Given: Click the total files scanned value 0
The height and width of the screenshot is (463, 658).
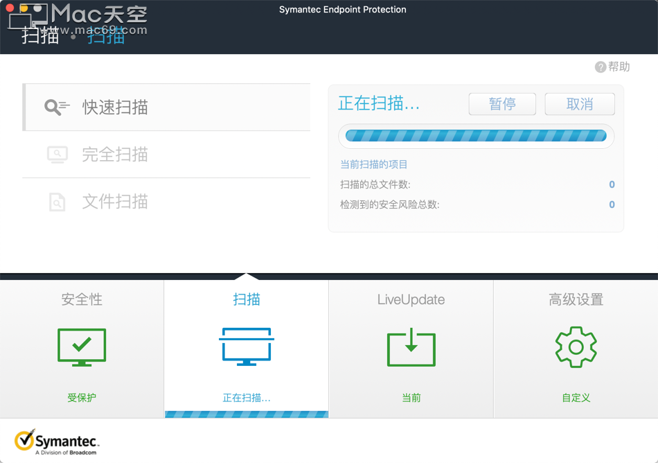Looking at the screenshot, I should click(x=612, y=184).
